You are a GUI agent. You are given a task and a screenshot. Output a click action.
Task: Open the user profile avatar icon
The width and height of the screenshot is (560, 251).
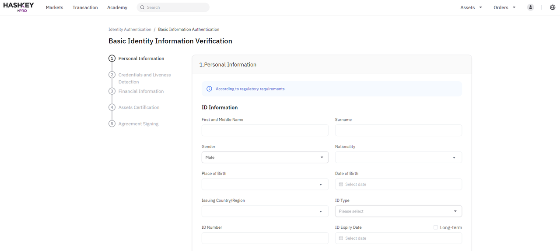[x=531, y=7]
